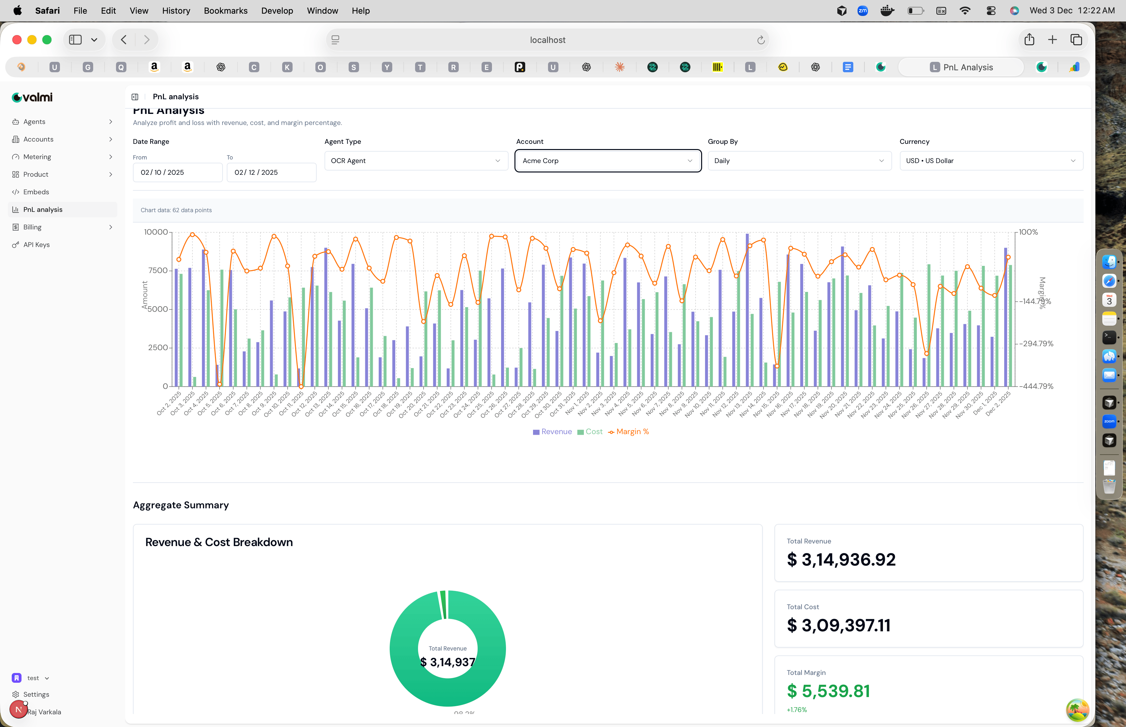The image size is (1126, 727).
Task: Open the Apple menu
Action: point(18,10)
